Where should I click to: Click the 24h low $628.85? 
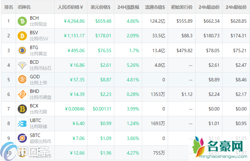[238, 21]
